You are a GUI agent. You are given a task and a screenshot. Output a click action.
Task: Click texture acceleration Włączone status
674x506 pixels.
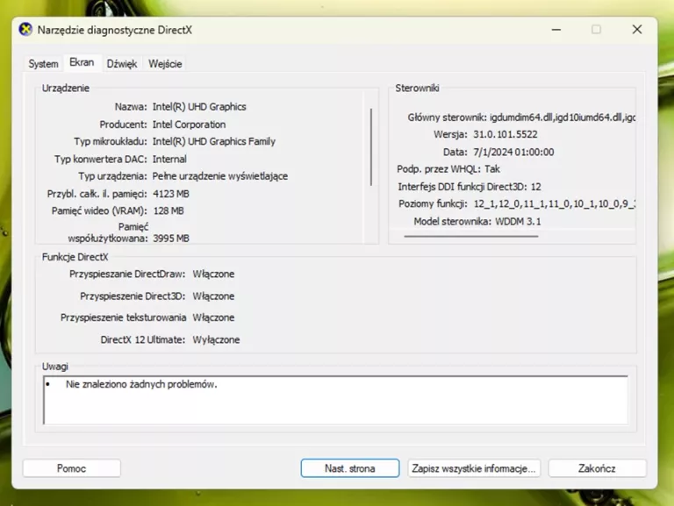click(x=213, y=317)
